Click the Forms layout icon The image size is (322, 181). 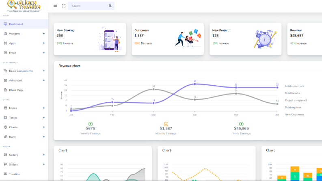[5, 108]
